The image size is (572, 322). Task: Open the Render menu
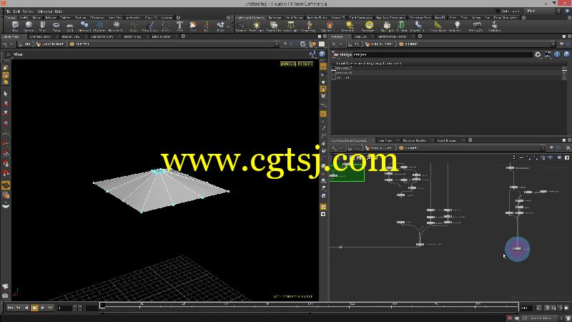pos(28,11)
